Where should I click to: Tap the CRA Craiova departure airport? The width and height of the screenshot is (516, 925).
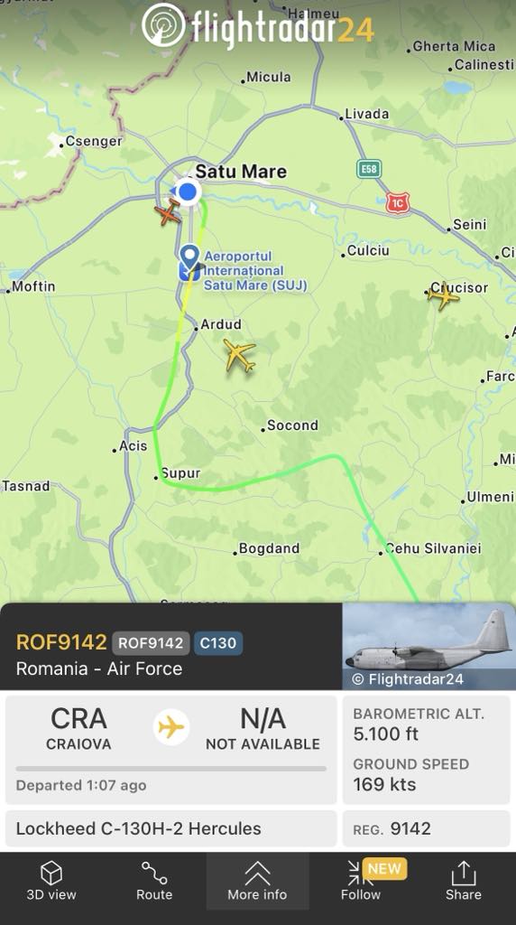[x=78, y=729]
